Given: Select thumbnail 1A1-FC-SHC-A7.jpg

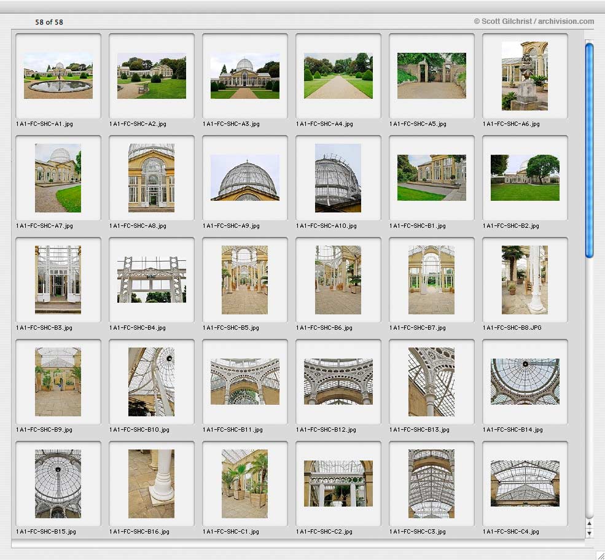Looking at the screenshot, I should (58, 178).
